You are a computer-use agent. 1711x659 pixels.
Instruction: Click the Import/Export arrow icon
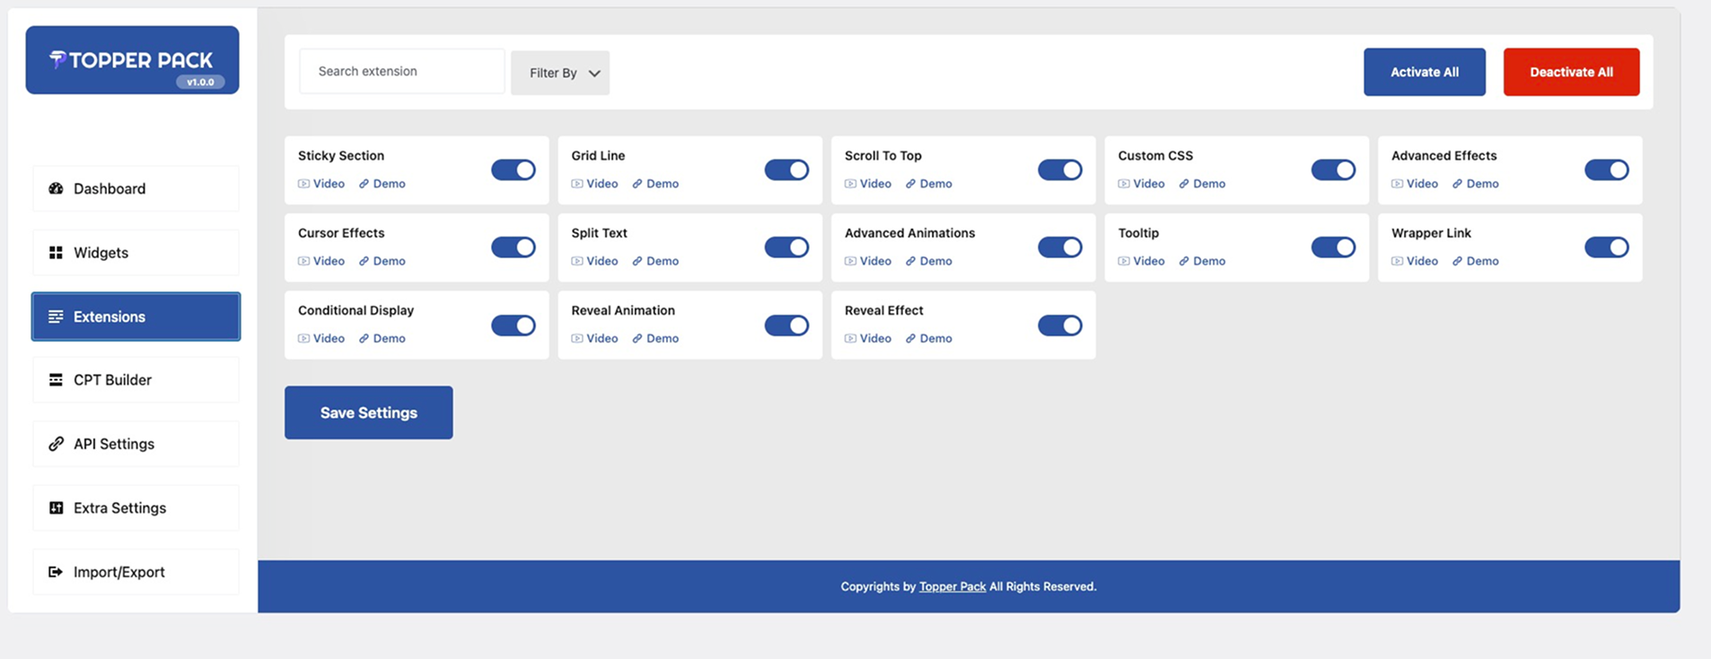point(56,572)
